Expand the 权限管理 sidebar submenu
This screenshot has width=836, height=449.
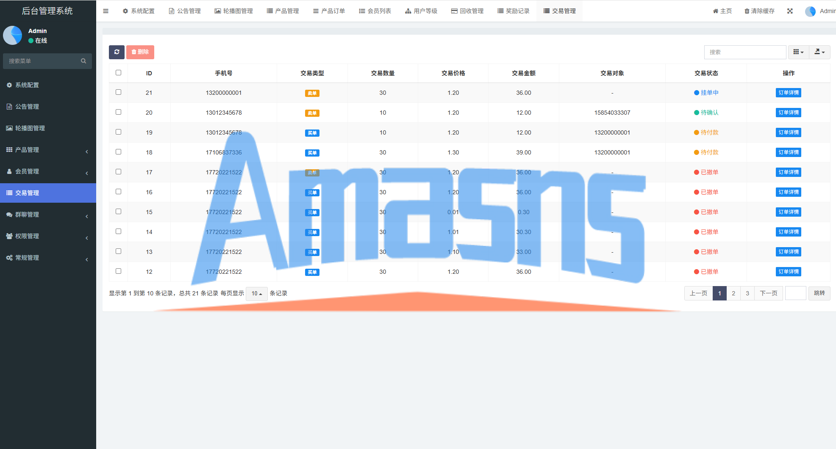click(48, 236)
